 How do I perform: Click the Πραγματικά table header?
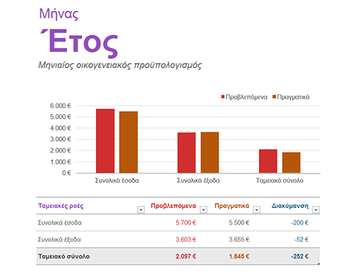232,206
